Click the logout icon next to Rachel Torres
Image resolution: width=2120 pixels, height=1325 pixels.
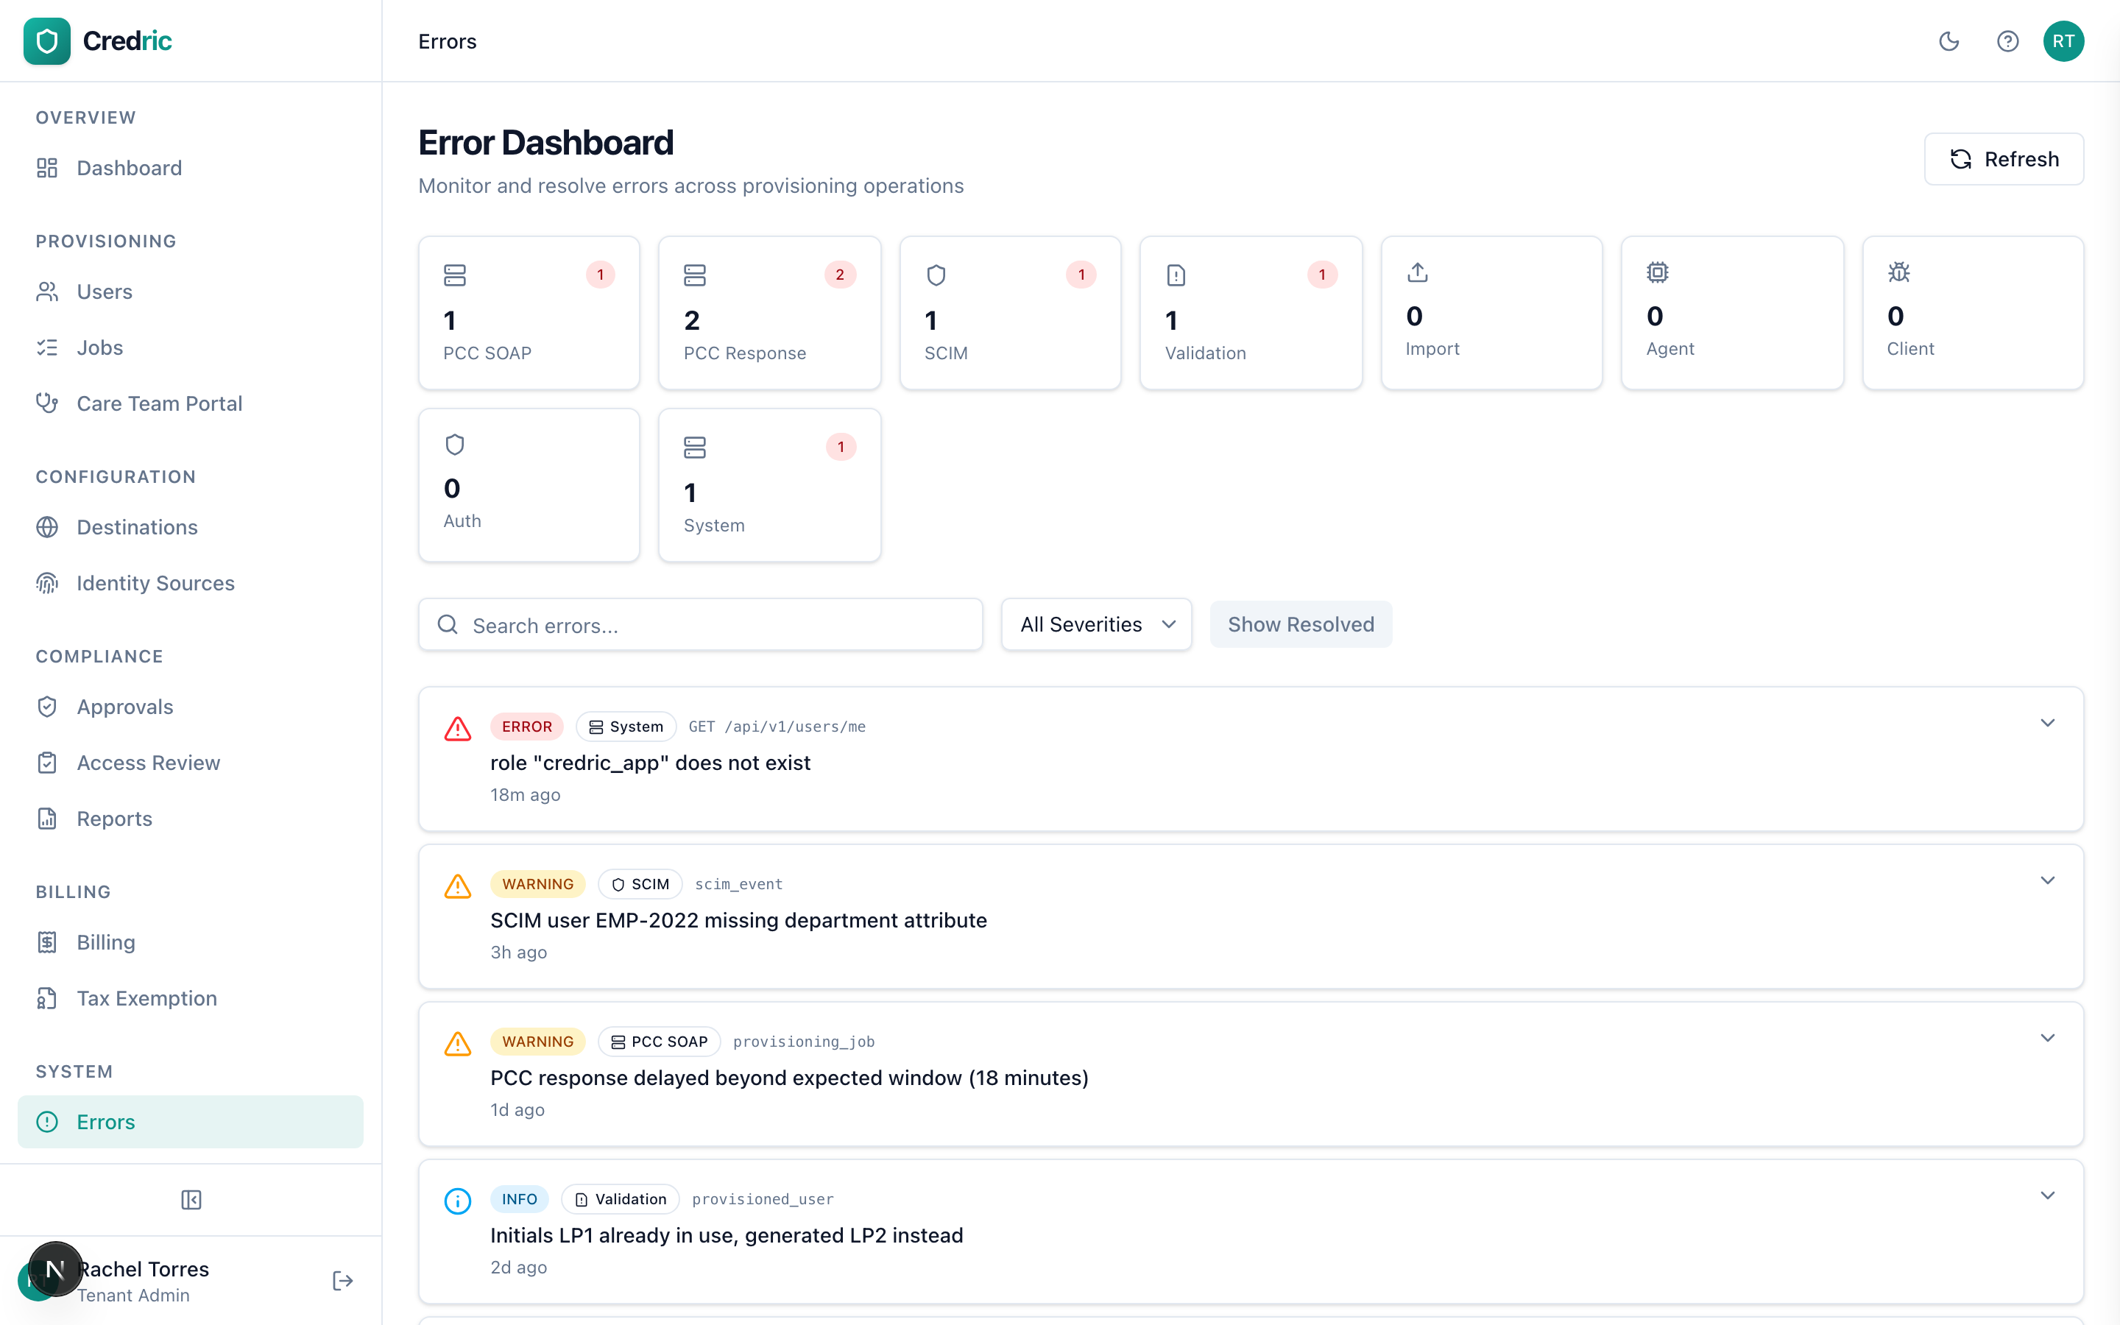[x=342, y=1281]
